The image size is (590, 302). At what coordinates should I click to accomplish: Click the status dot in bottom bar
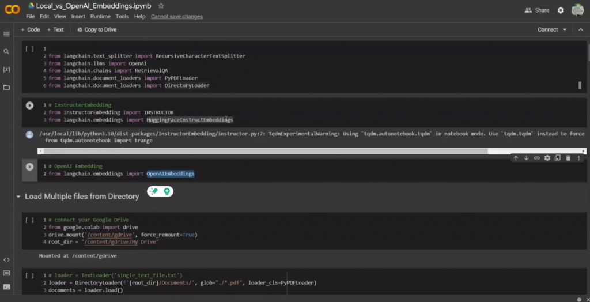tap(579, 299)
